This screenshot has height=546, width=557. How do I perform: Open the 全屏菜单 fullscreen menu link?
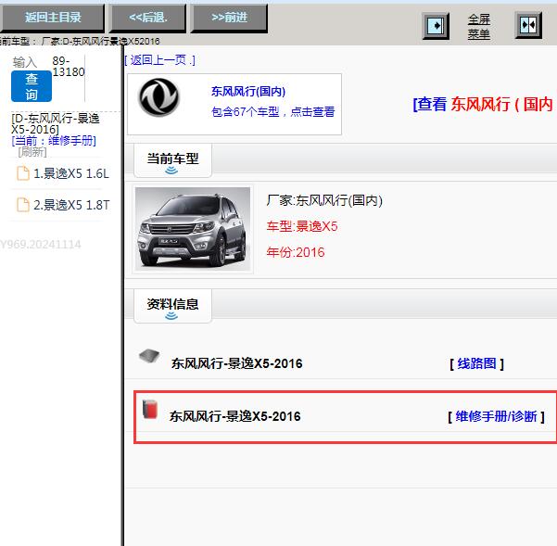pos(478,27)
